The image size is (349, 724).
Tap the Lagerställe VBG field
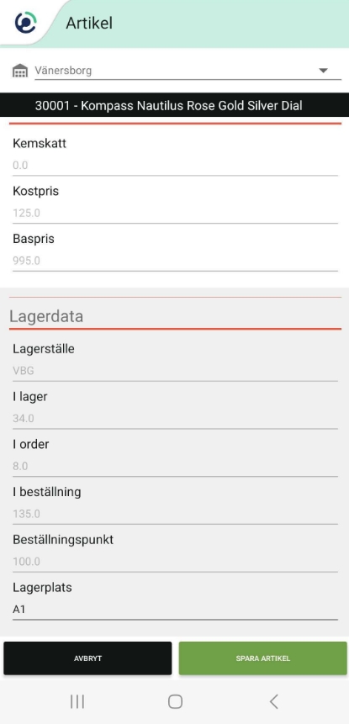point(175,371)
